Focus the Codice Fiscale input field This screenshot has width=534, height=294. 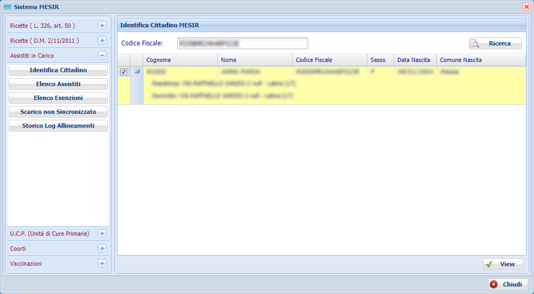pyautogui.click(x=242, y=43)
